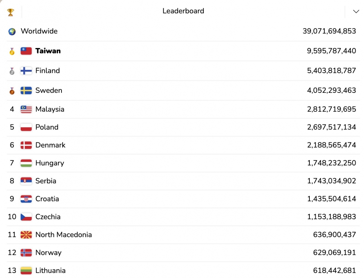This screenshot has width=364, height=278.
Task: Click Hungary's score 1,748,232,250
Action: pyautogui.click(x=331, y=163)
